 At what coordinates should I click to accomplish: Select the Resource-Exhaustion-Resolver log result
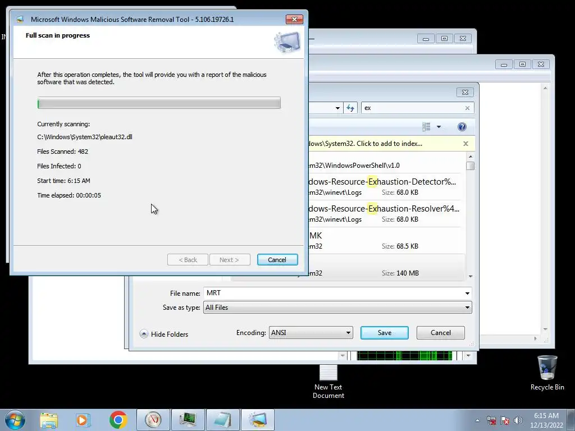point(384,214)
